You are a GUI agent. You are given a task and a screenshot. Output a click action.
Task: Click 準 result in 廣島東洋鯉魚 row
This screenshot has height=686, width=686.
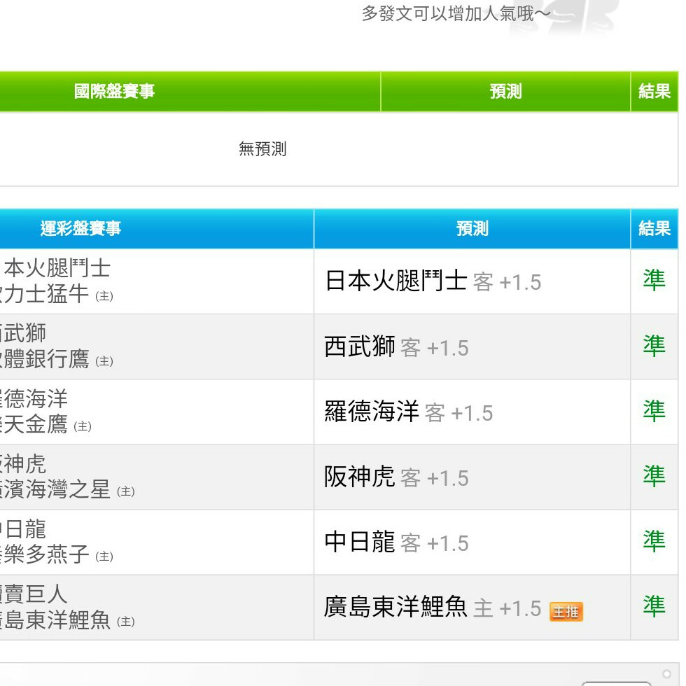click(x=654, y=606)
